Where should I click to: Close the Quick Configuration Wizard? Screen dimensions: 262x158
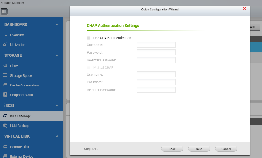pos(244,9)
